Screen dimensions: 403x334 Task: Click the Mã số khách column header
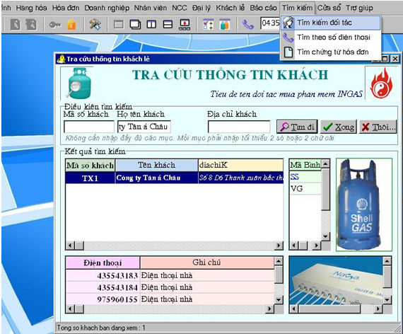[90, 165]
